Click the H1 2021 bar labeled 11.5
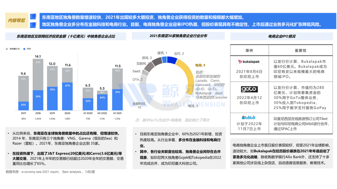Screen dimensions: 337x189 (x=117, y=89)
